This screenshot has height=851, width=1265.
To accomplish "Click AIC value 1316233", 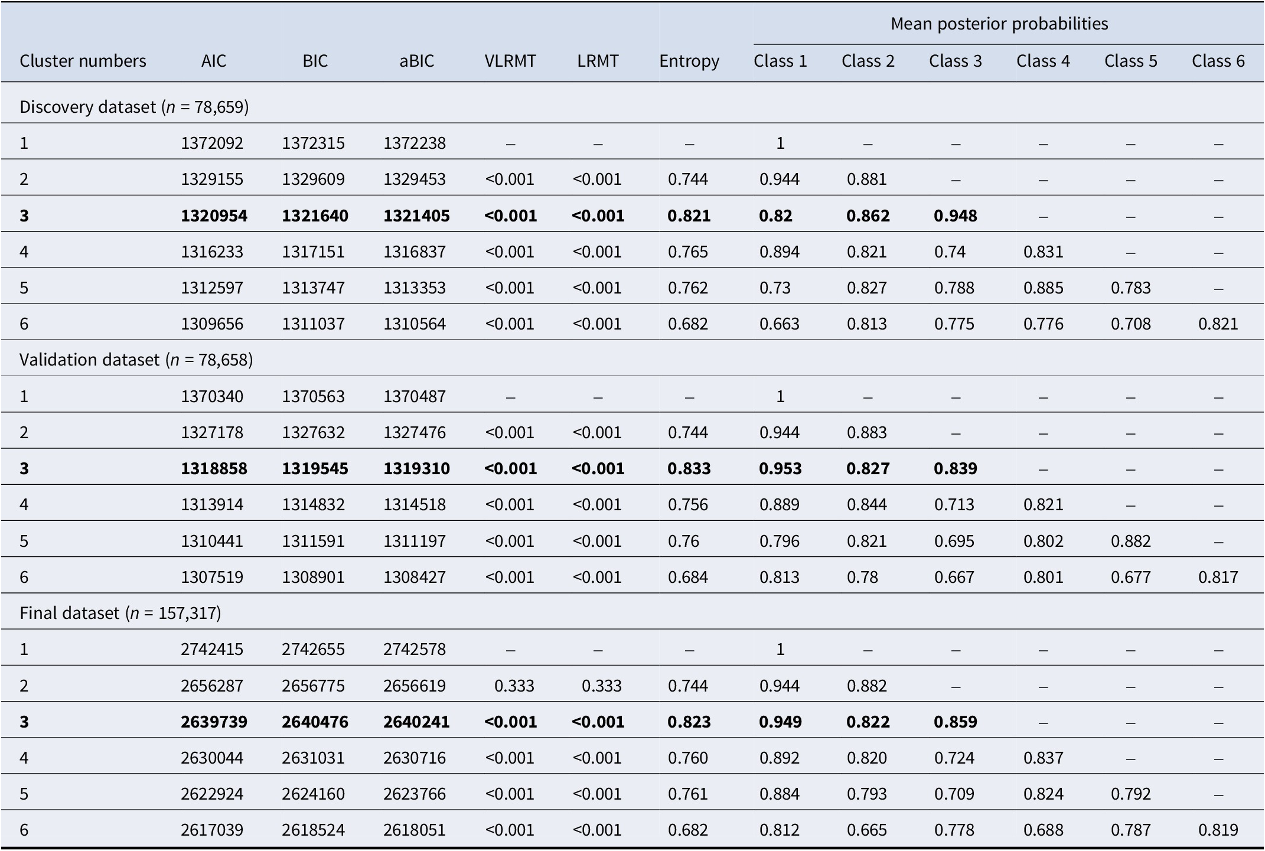I will [x=212, y=252].
